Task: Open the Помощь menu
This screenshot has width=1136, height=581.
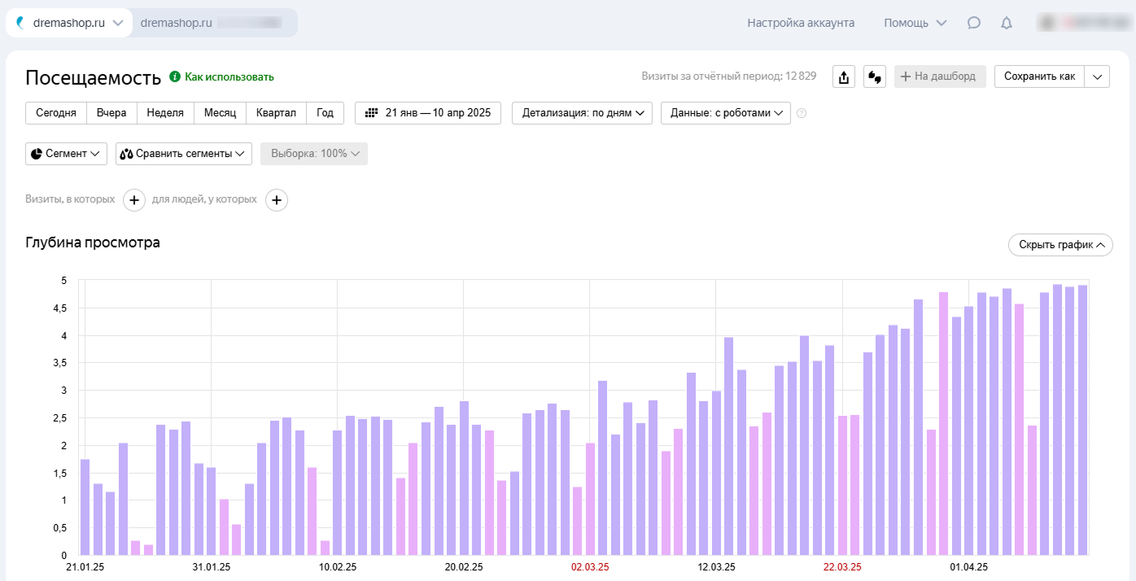Action: [915, 23]
